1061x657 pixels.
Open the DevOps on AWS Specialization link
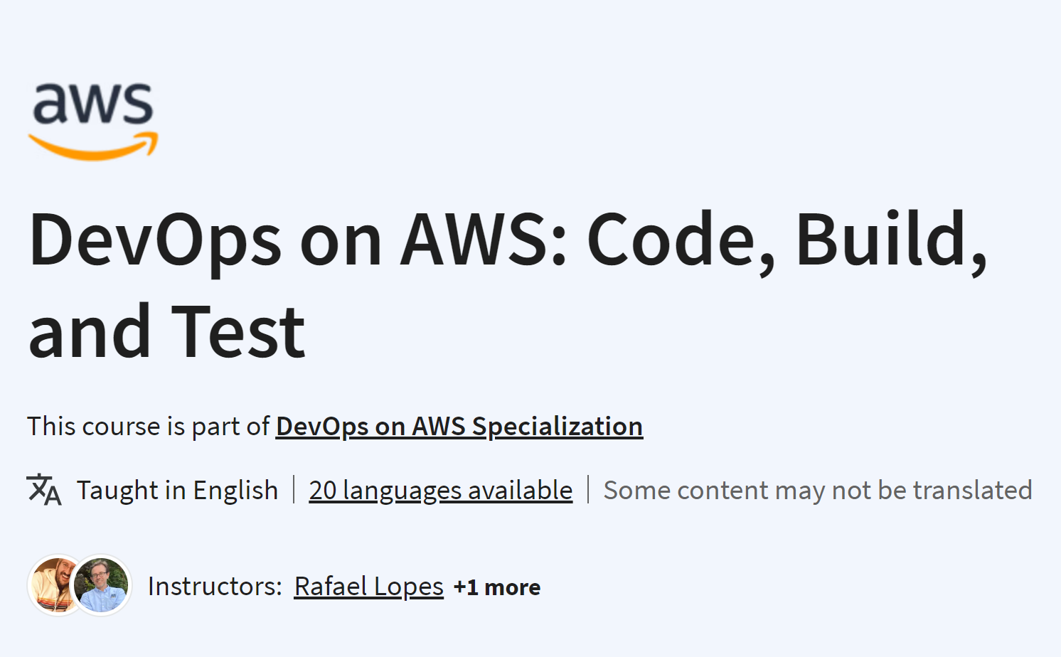[x=459, y=426]
